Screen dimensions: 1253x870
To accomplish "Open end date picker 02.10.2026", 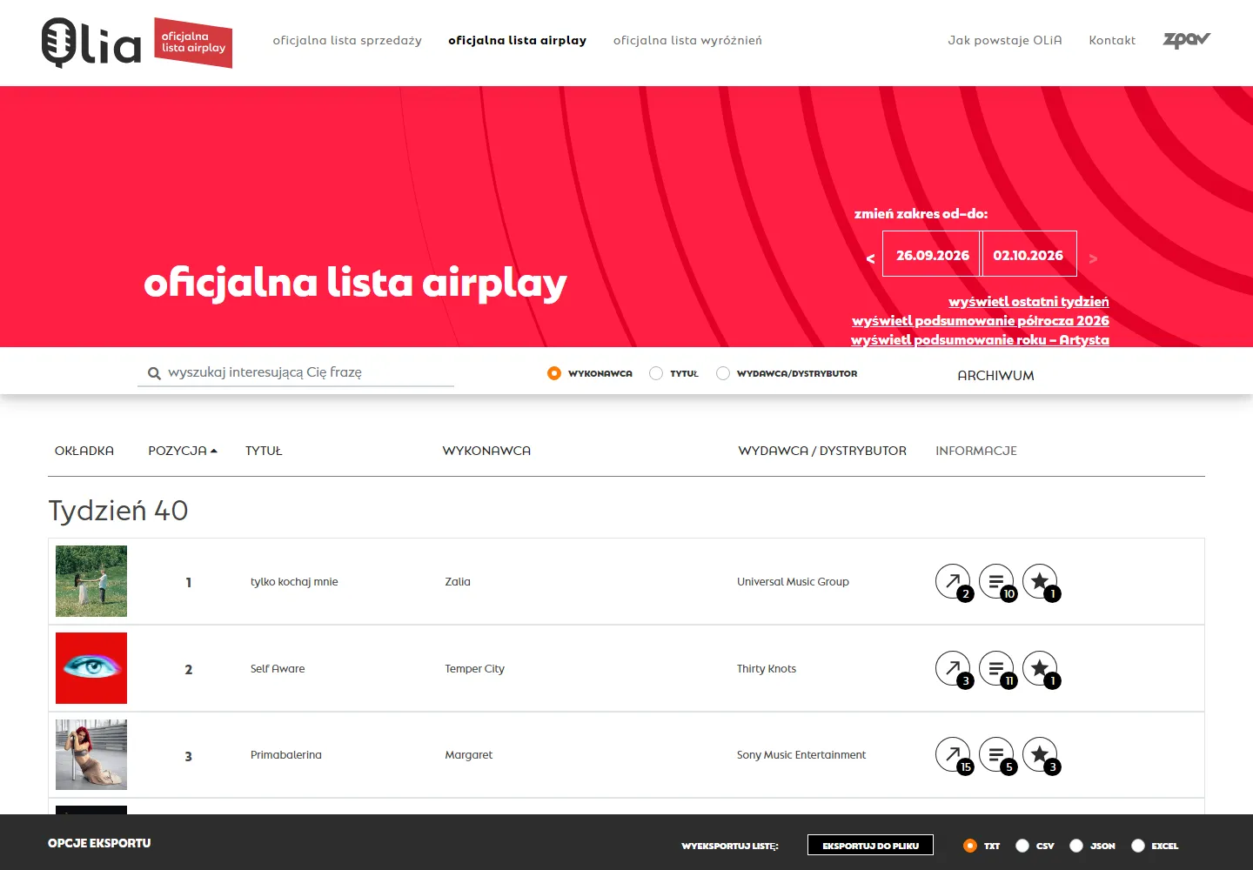I will point(1029,254).
